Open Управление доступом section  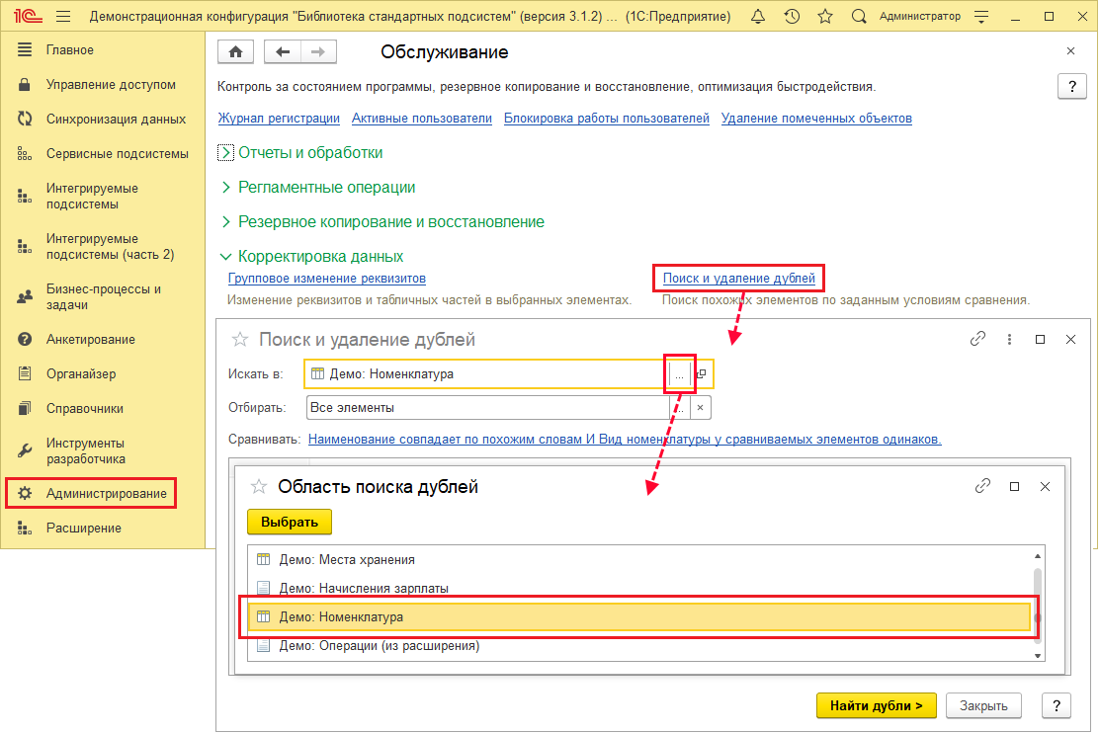coord(103,85)
